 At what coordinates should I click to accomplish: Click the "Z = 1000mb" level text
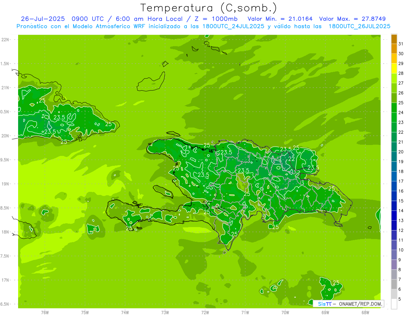coord(216,19)
